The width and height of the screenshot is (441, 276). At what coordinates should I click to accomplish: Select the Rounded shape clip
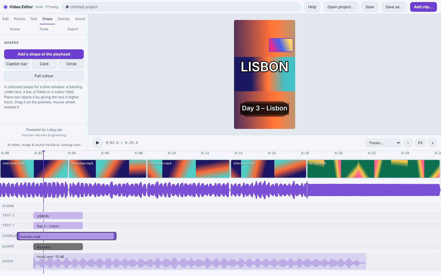coord(58,247)
